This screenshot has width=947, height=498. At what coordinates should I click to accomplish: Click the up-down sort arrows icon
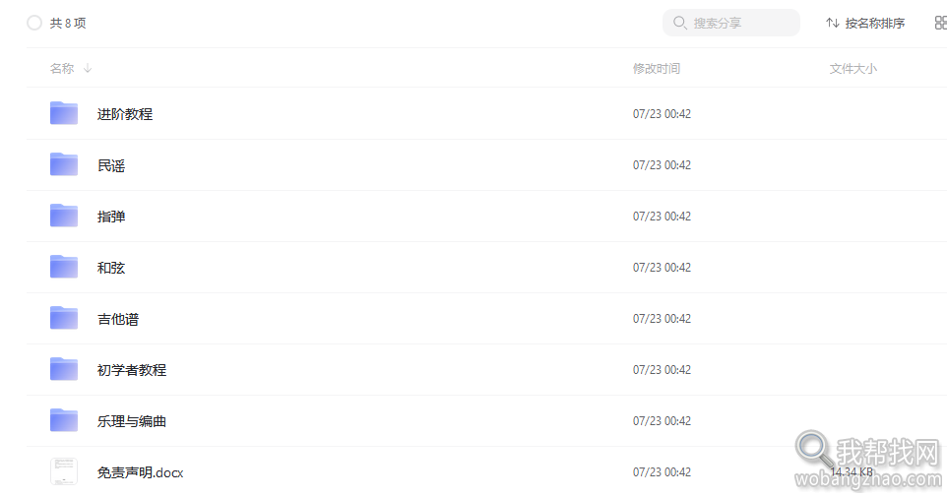coord(832,23)
